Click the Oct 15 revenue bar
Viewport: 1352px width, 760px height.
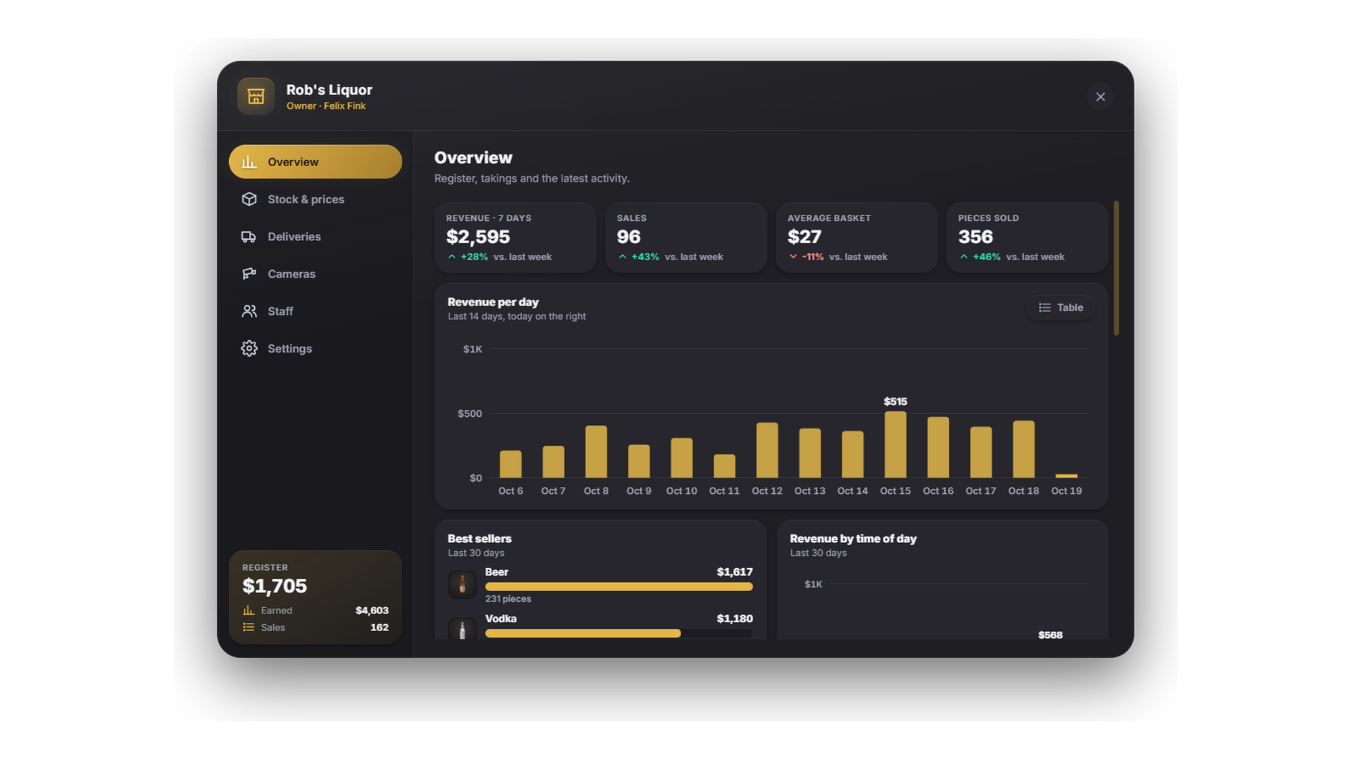coord(895,445)
